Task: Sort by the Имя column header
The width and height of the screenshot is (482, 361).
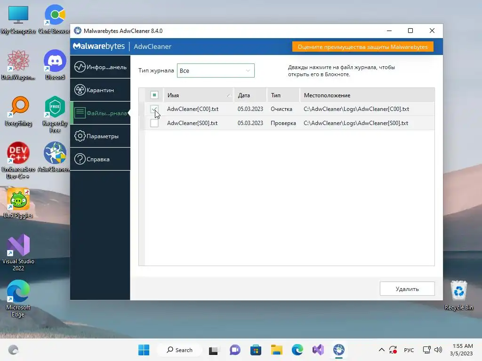Action: click(x=199, y=95)
